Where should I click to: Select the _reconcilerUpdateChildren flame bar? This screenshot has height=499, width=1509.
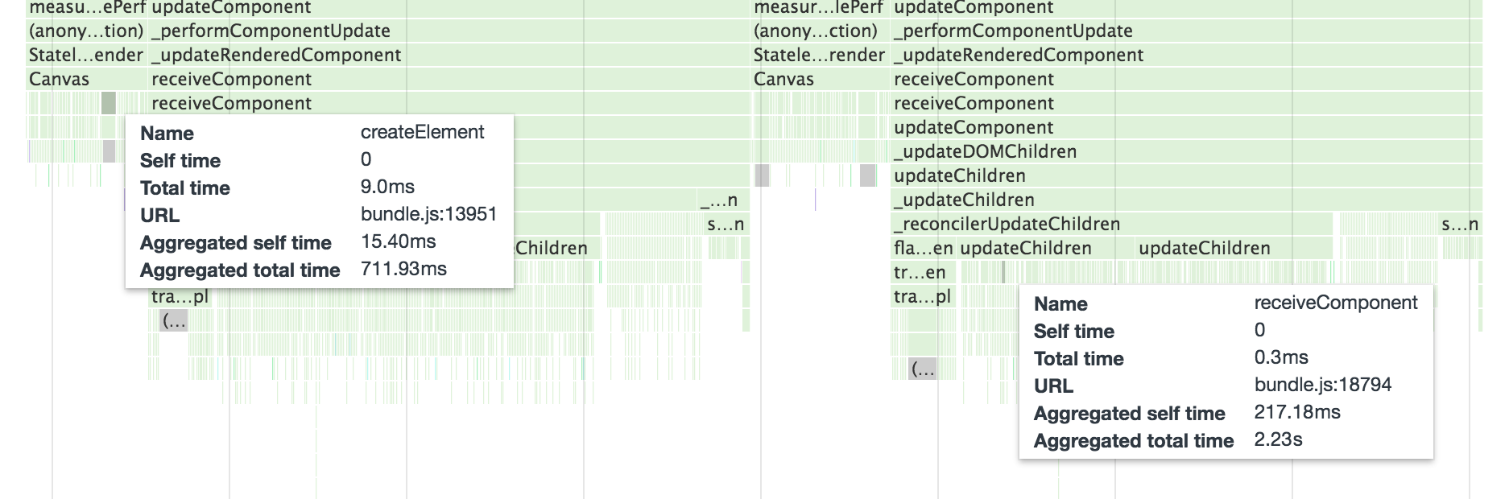coord(1007,225)
